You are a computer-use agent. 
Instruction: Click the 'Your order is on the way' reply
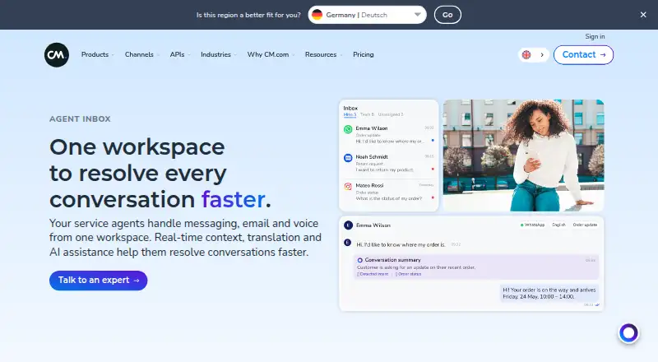click(x=549, y=293)
